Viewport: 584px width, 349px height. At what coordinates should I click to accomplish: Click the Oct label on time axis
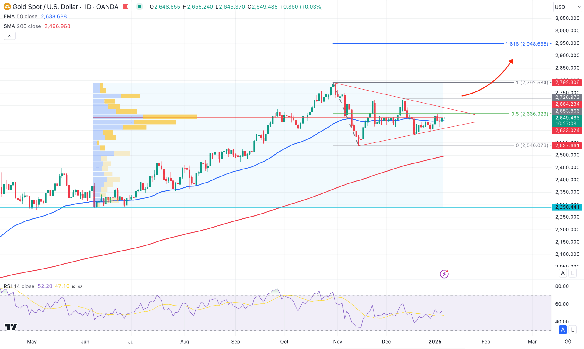pos(284,342)
